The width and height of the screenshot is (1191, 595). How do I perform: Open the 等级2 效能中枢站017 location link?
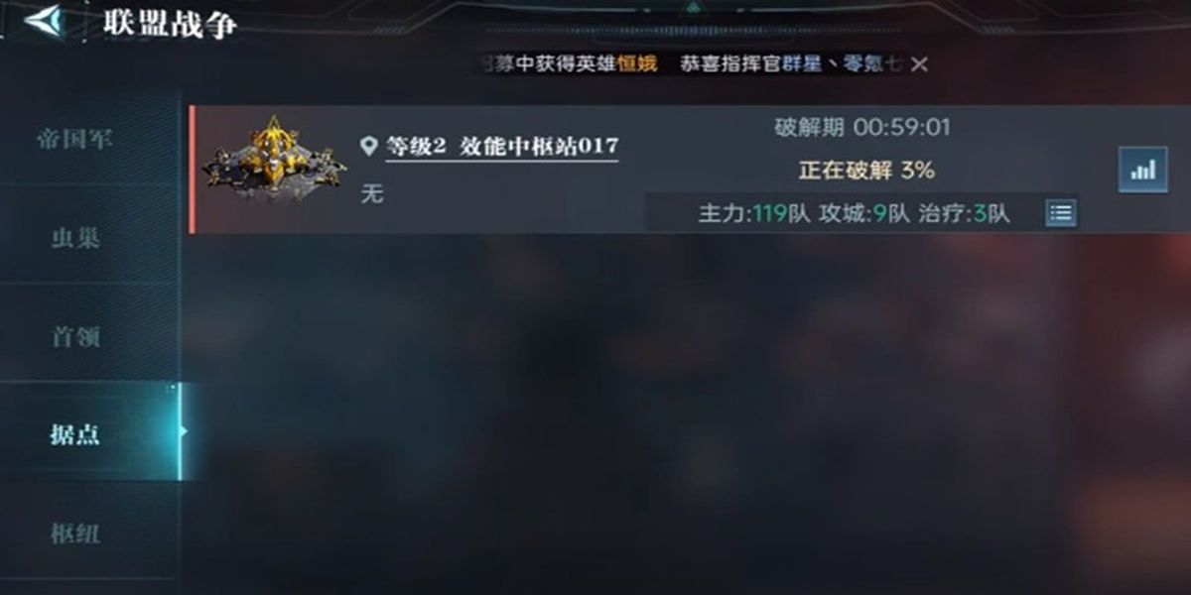[x=502, y=148]
